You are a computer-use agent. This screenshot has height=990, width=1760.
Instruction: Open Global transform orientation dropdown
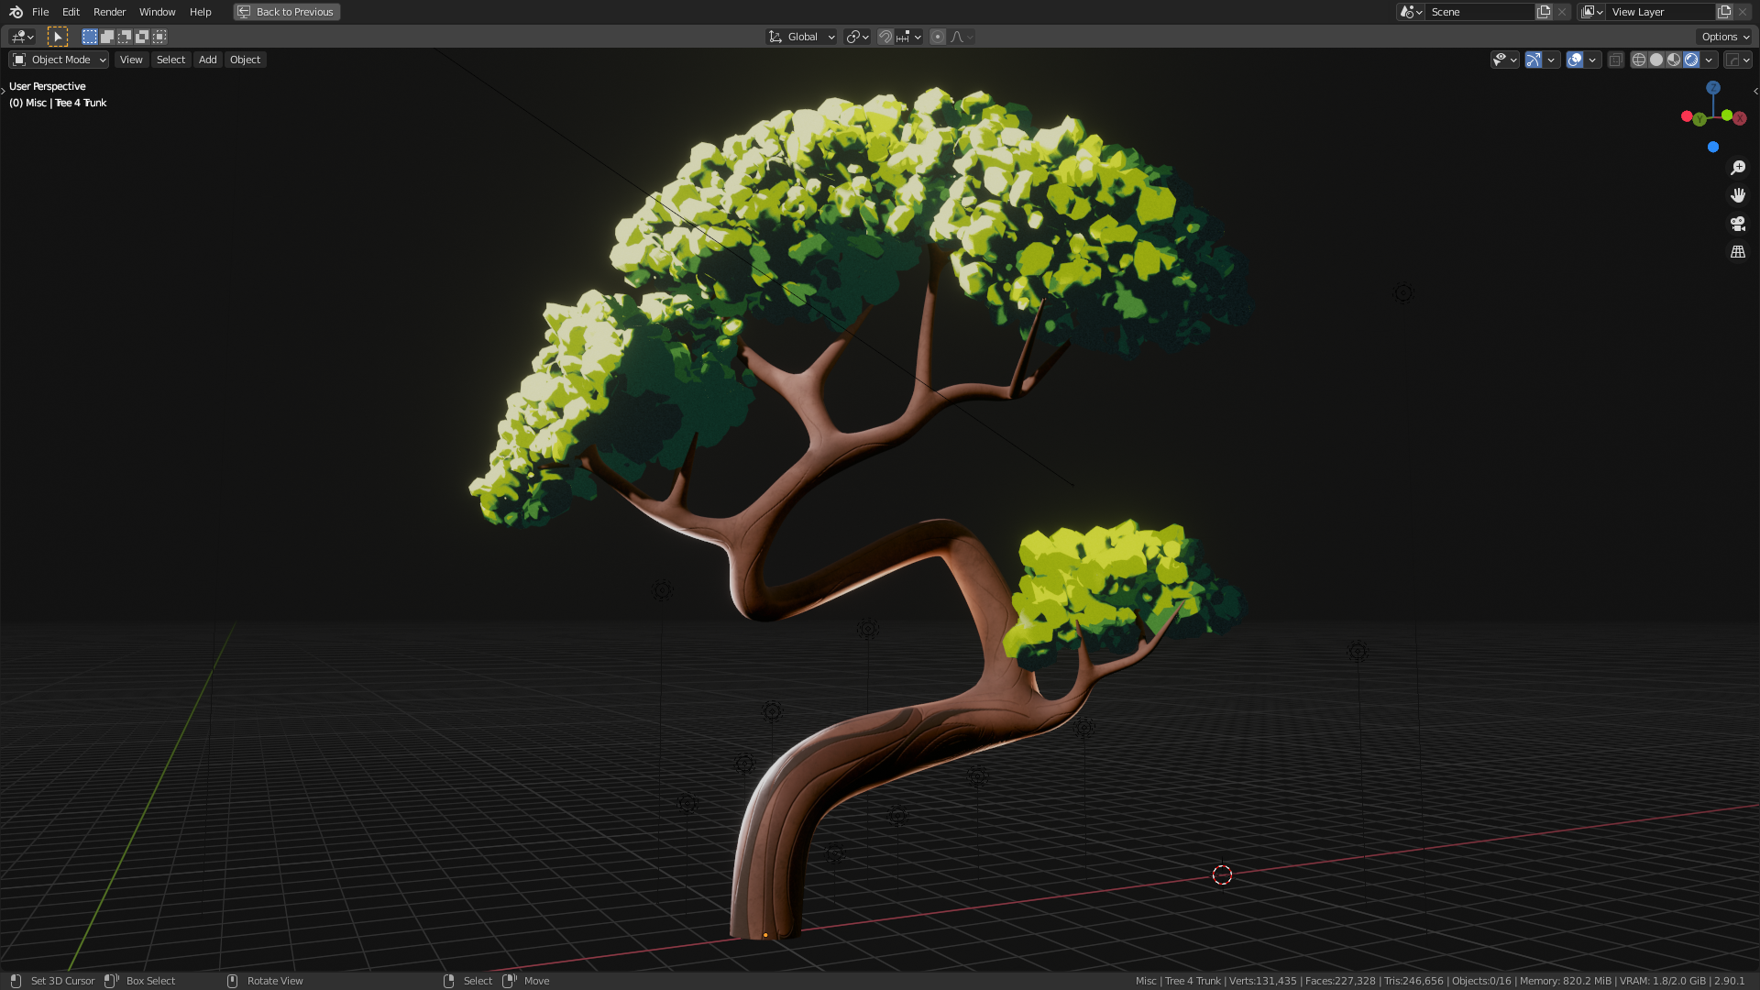[x=802, y=37]
